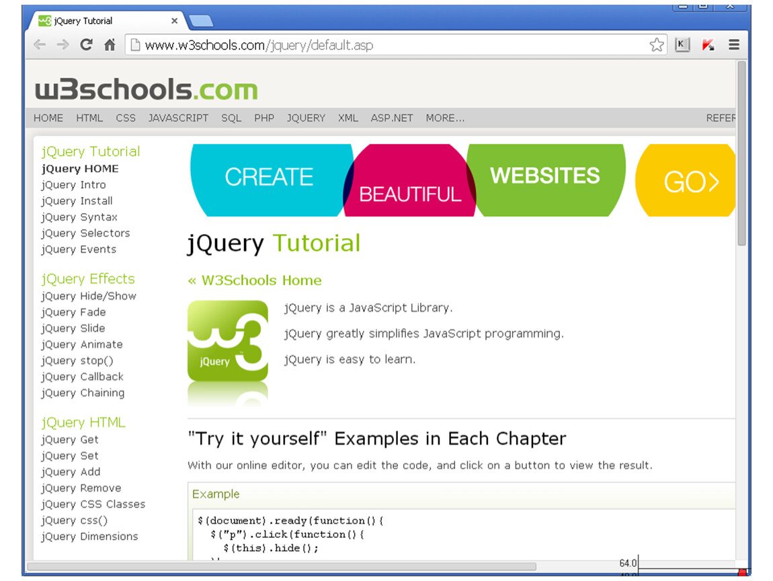The width and height of the screenshot is (773, 581).
Task: Open a new browser tab
Action: (201, 21)
